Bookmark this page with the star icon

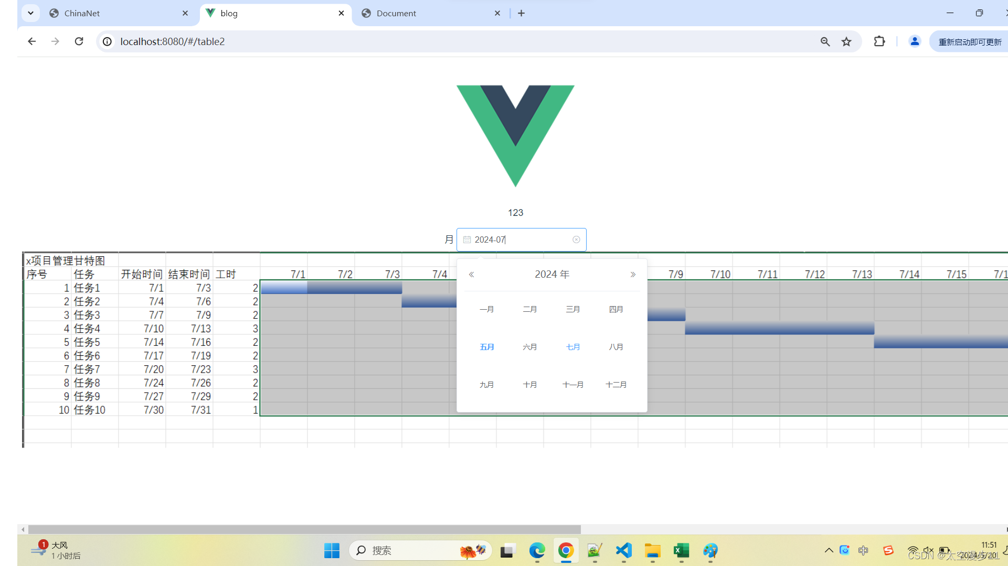pos(846,41)
